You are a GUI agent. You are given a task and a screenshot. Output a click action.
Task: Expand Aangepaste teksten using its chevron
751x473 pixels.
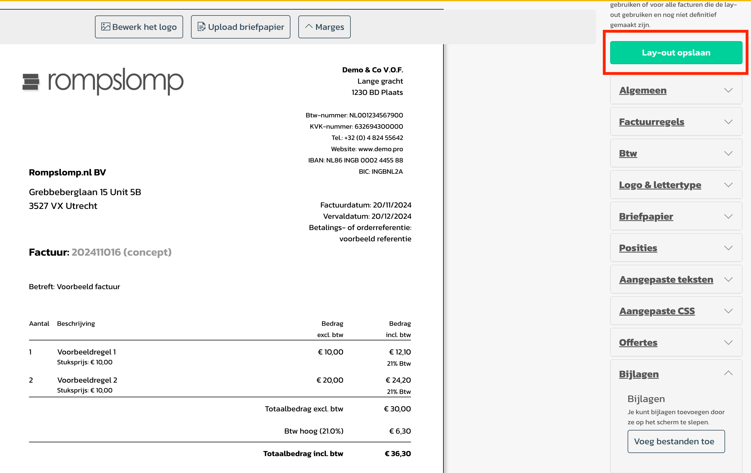(x=728, y=279)
